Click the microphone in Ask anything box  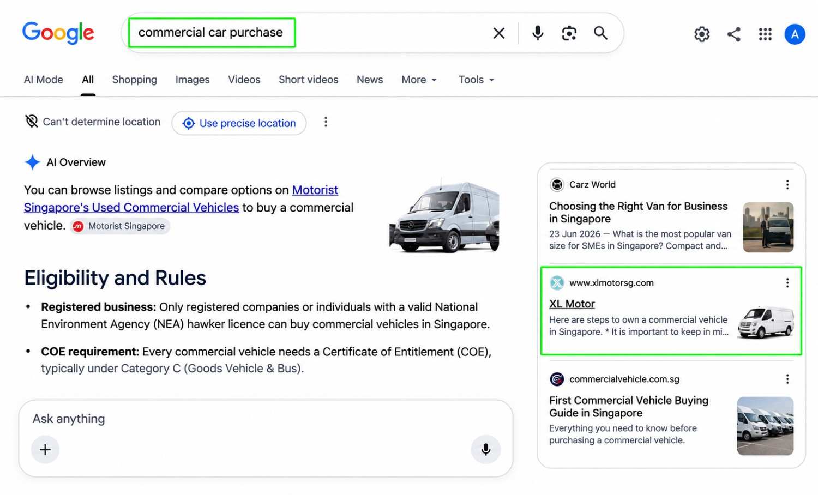click(x=486, y=449)
